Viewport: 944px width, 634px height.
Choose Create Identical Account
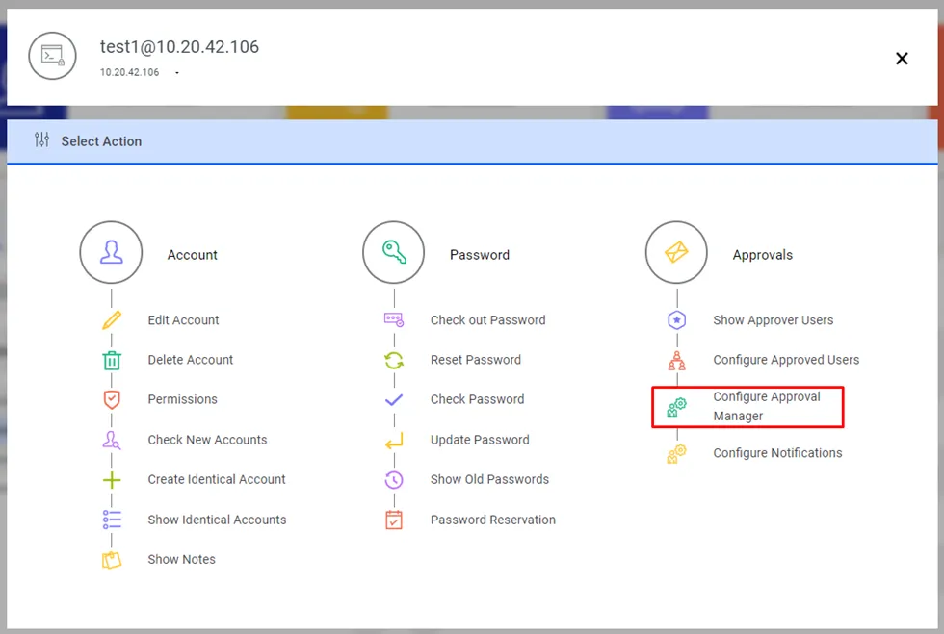point(217,479)
